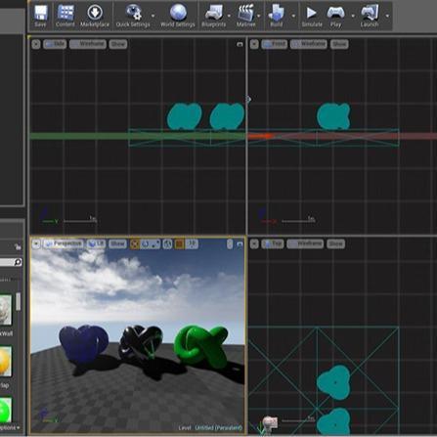The height and width of the screenshot is (437, 437).
Task: Click the Launch icon
Action: coord(370,16)
